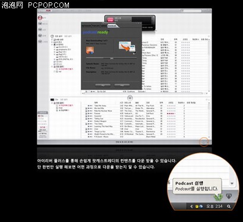Select the fifth grey sidebar circle icon
Image resolution: width=243 pixels, height=222 pixels.
click(x=40, y=41)
